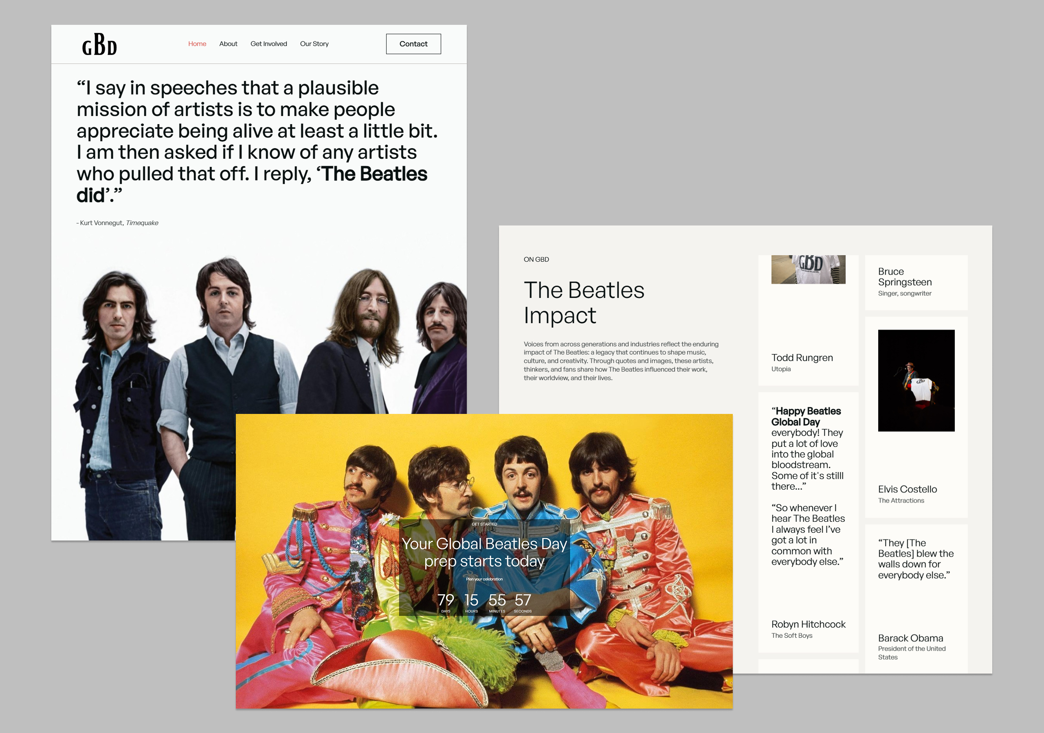Select the Bruce Springsteen card
Screen dimensions: 1044x733
click(x=916, y=282)
